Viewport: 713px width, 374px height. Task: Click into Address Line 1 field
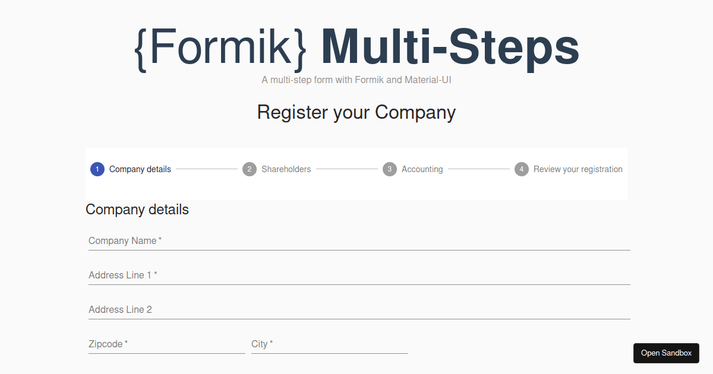359,275
